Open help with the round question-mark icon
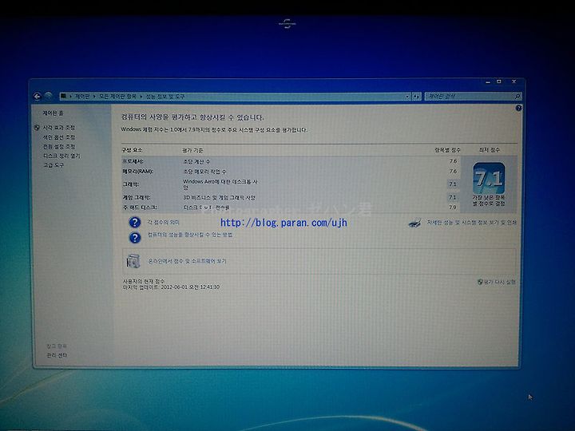 click(518, 108)
